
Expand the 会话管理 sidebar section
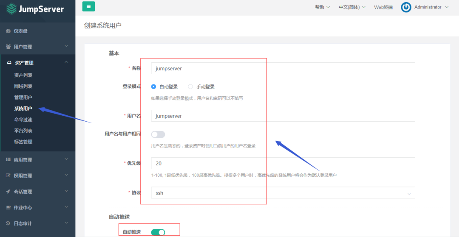tap(37, 192)
